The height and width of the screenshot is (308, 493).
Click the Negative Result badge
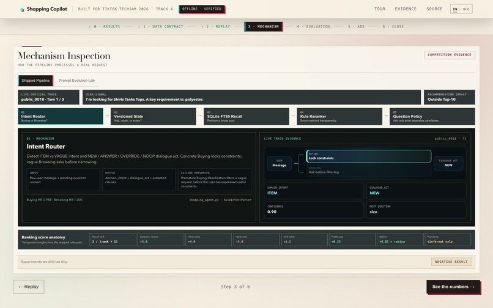451,262
